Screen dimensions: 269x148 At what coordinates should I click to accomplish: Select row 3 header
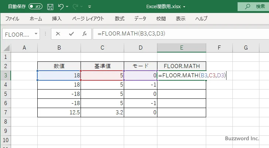(x=6, y=75)
